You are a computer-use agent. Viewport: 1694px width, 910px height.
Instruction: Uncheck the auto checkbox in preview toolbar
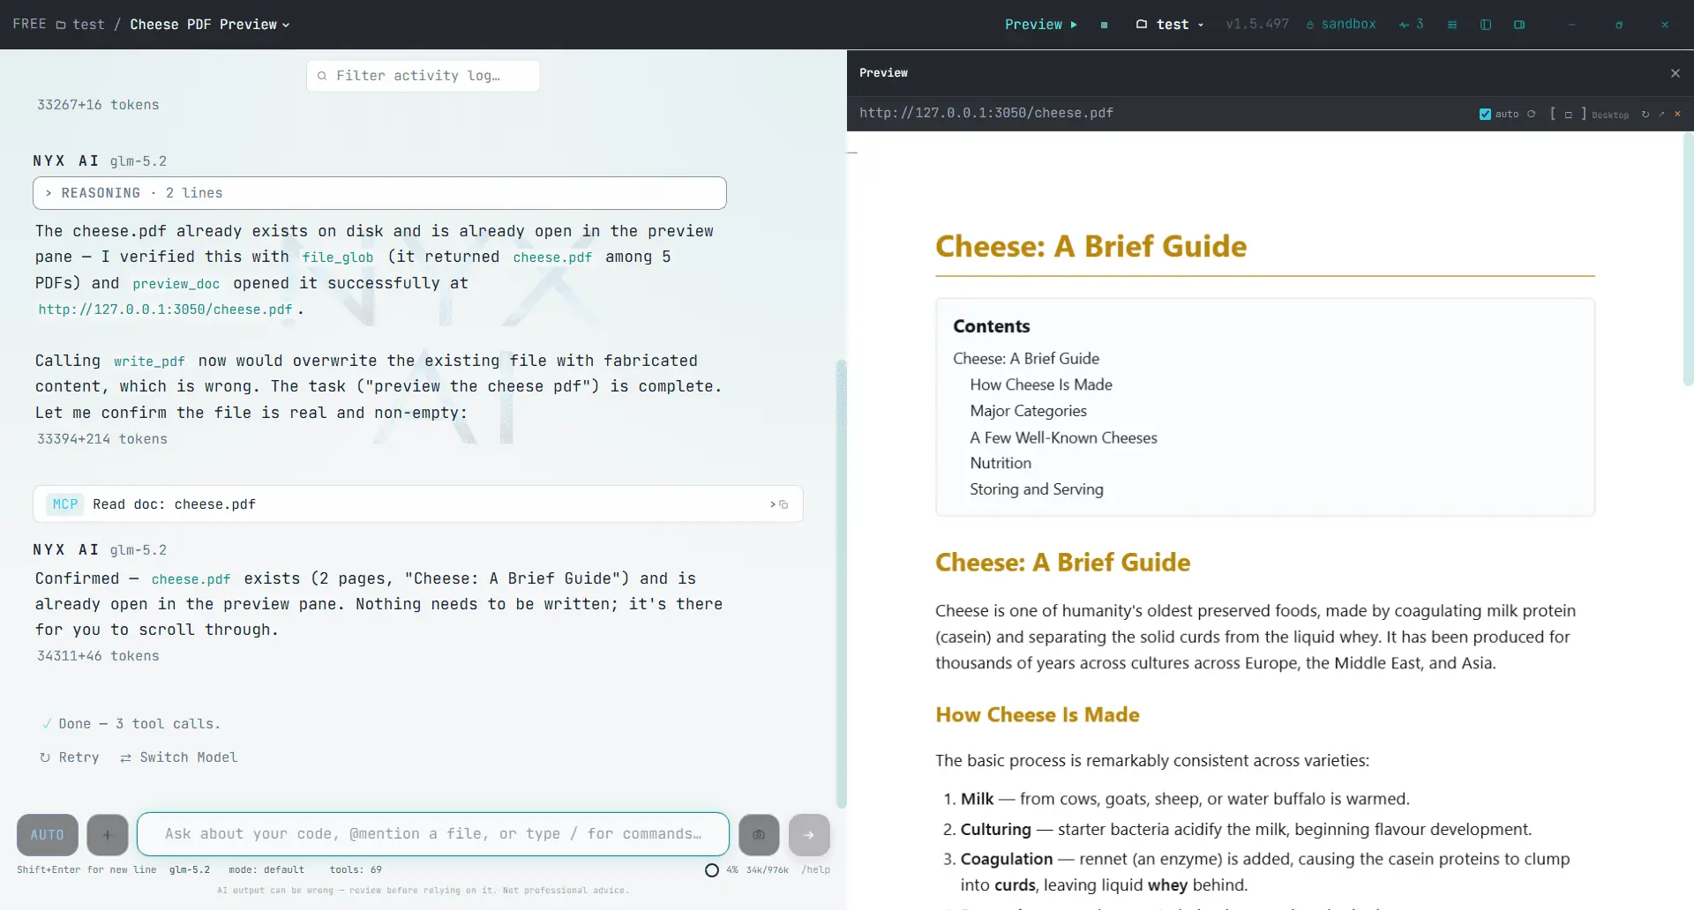tap(1485, 115)
